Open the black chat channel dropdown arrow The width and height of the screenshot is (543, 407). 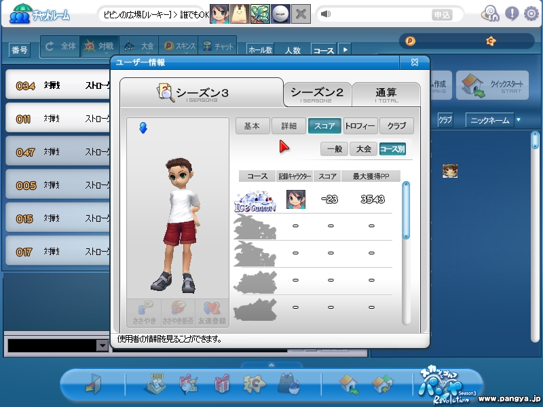click(x=102, y=345)
